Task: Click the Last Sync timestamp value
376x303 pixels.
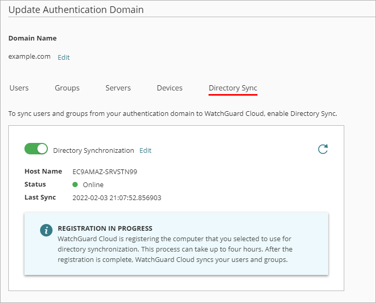Action: pyautogui.click(x=116, y=197)
